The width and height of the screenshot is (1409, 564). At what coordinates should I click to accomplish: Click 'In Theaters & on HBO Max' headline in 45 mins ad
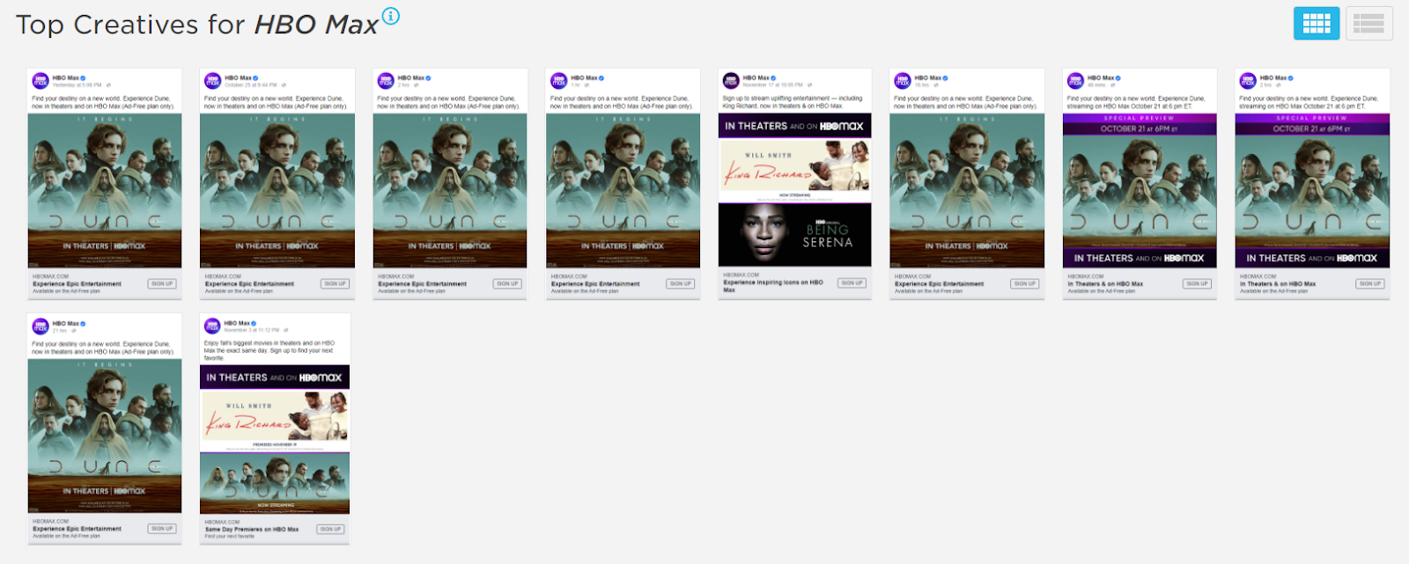tap(1105, 283)
